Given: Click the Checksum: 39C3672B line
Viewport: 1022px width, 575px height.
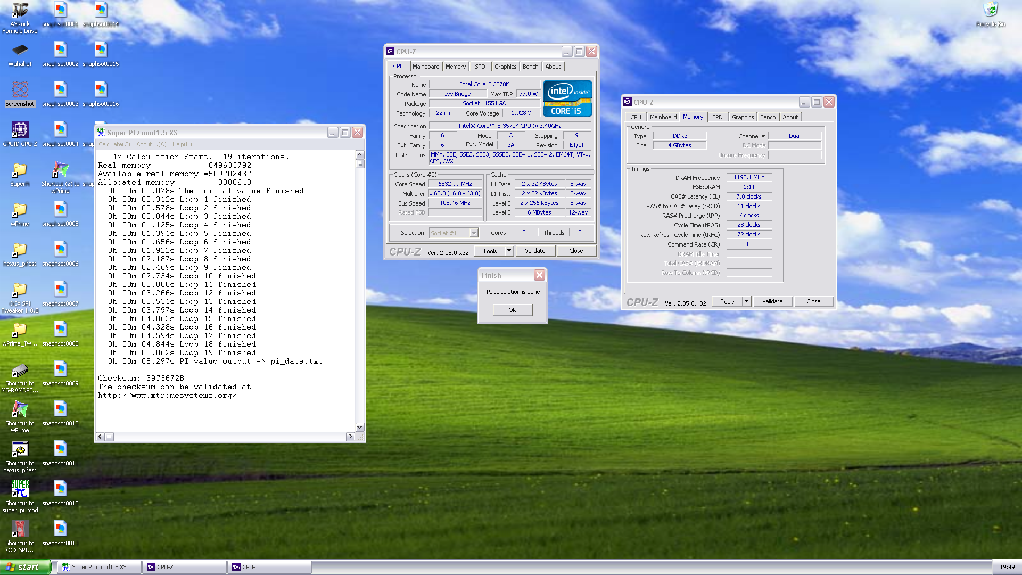Looking at the screenshot, I should click(141, 378).
